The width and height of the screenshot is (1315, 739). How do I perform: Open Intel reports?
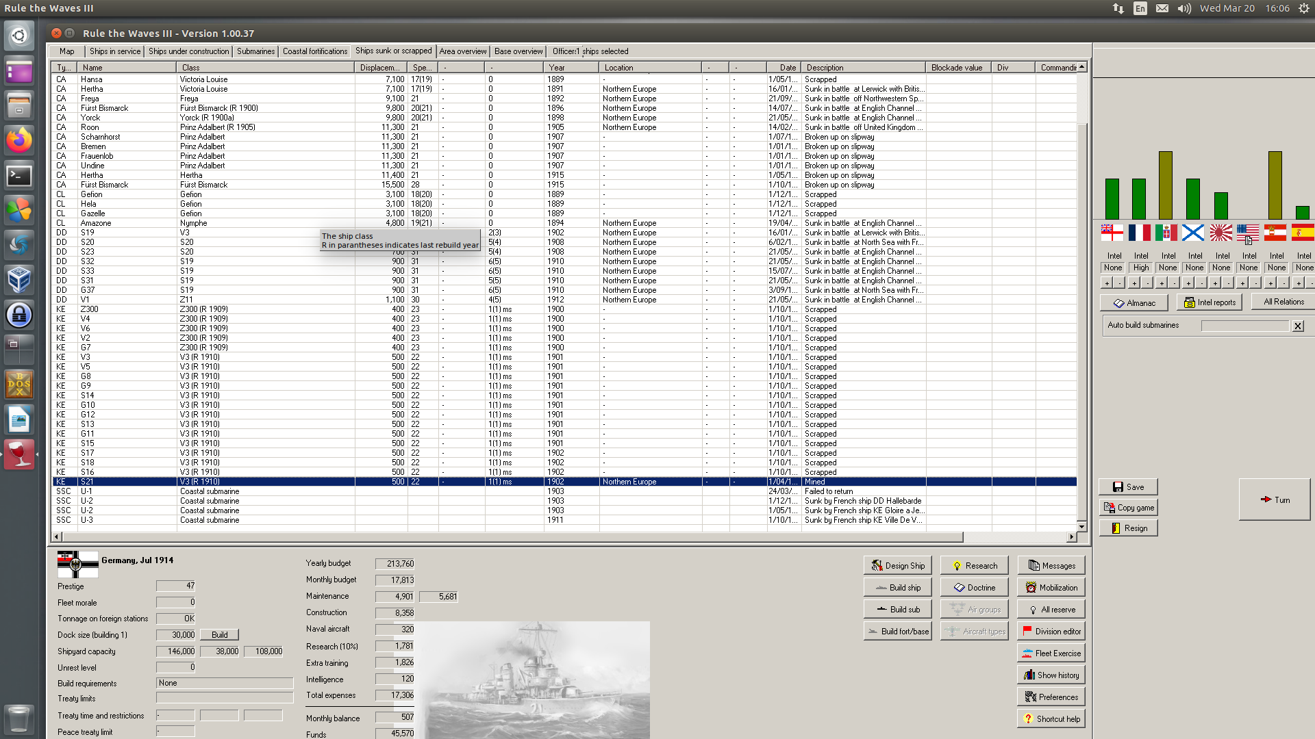point(1210,302)
